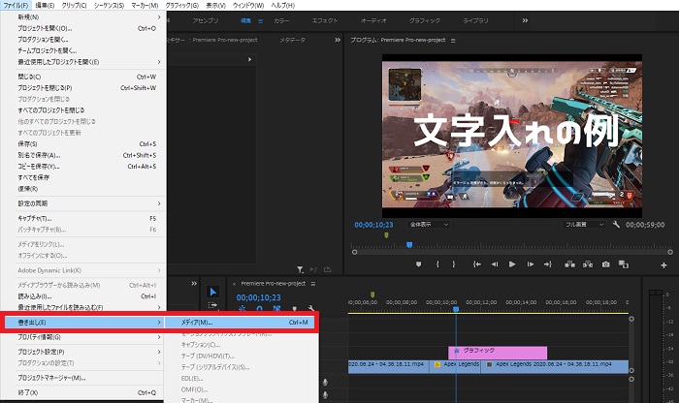Step back one frame in Program monitor
The image size is (679, 403).
pos(495,264)
